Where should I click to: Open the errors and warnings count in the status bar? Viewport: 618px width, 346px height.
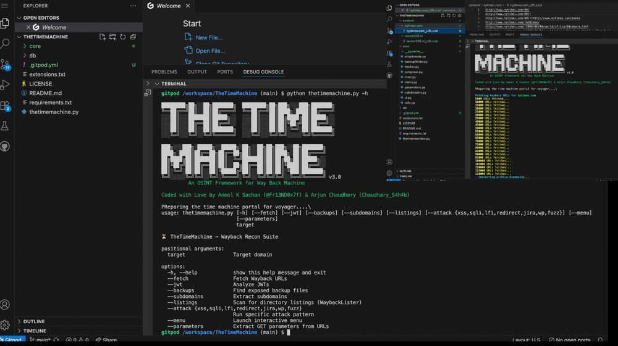click(77, 340)
